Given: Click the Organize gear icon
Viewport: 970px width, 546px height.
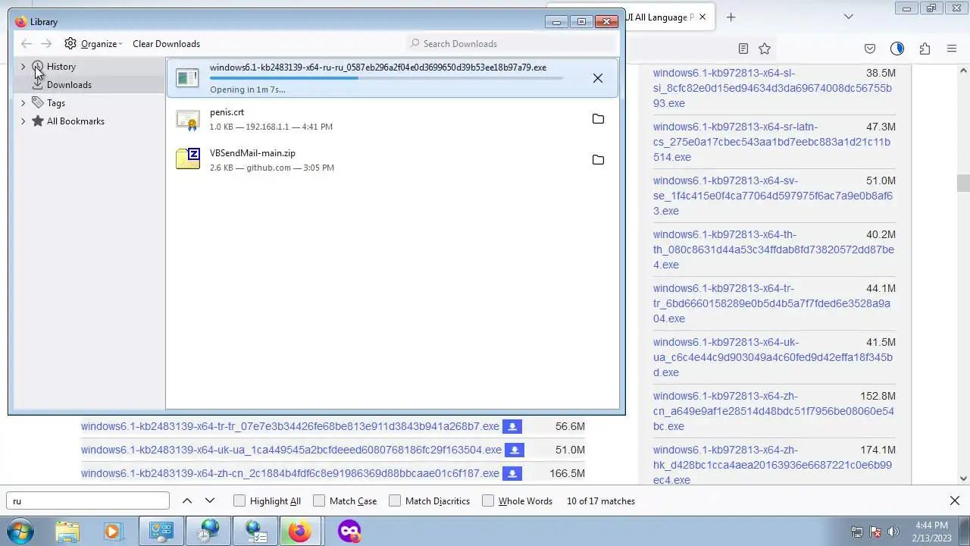Looking at the screenshot, I should click(x=70, y=43).
